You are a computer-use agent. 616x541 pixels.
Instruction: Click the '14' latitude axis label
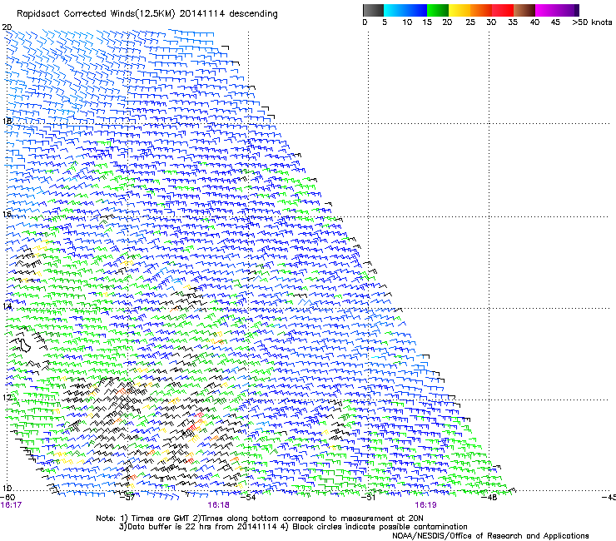pos(7,305)
